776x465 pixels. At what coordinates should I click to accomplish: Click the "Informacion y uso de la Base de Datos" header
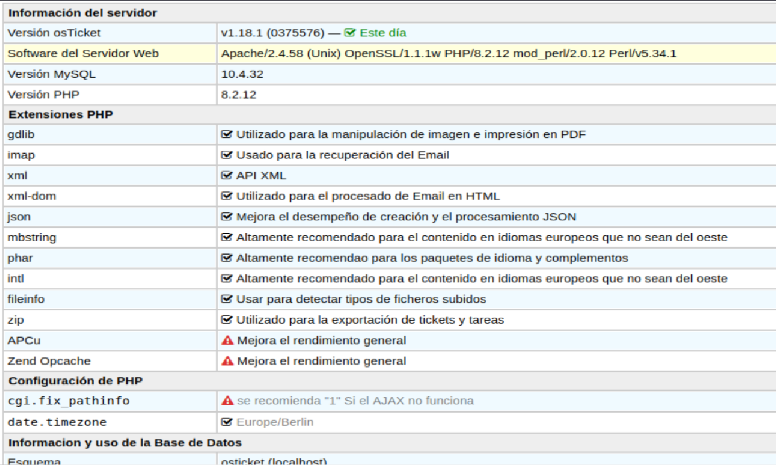[125, 442]
